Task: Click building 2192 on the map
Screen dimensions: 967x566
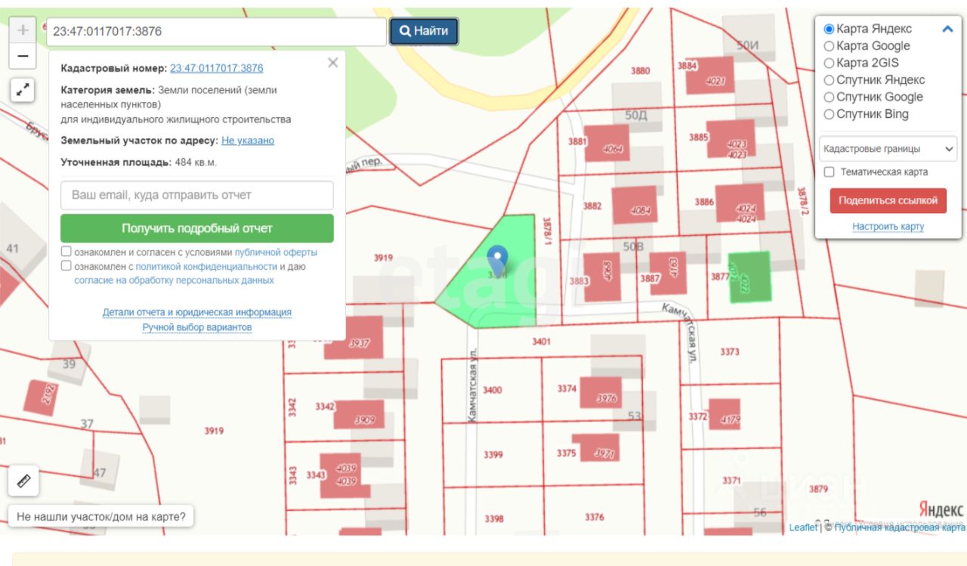Action: point(41,397)
